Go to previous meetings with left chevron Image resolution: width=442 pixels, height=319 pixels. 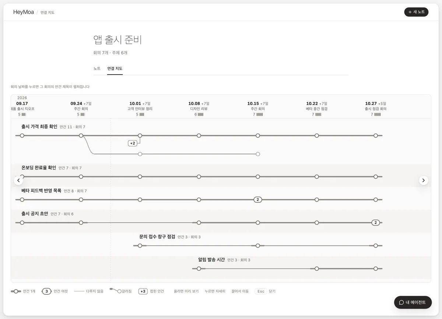click(x=18, y=180)
